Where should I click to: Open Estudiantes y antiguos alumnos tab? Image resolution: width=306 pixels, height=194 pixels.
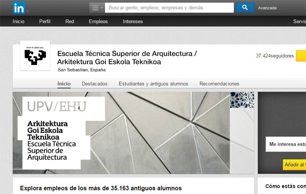click(x=153, y=84)
